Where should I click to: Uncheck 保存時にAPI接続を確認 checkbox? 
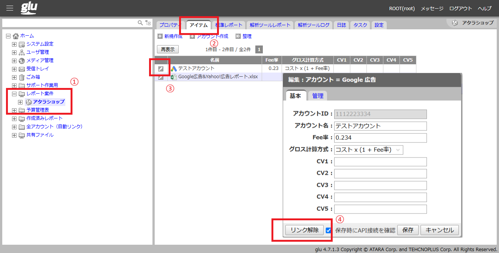coord(329,230)
